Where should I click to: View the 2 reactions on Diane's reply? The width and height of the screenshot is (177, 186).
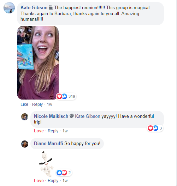coord(64,173)
